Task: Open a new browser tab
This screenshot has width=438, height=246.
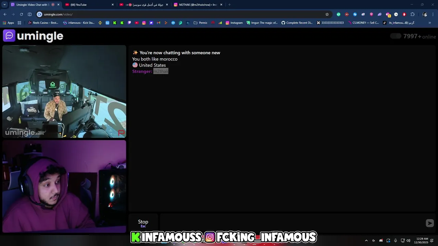Action: click(229, 5)
